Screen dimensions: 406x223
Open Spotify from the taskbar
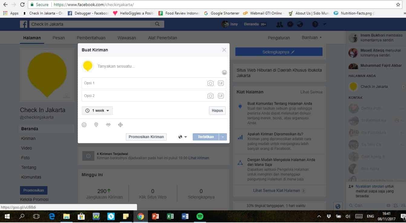pos(200,216)
